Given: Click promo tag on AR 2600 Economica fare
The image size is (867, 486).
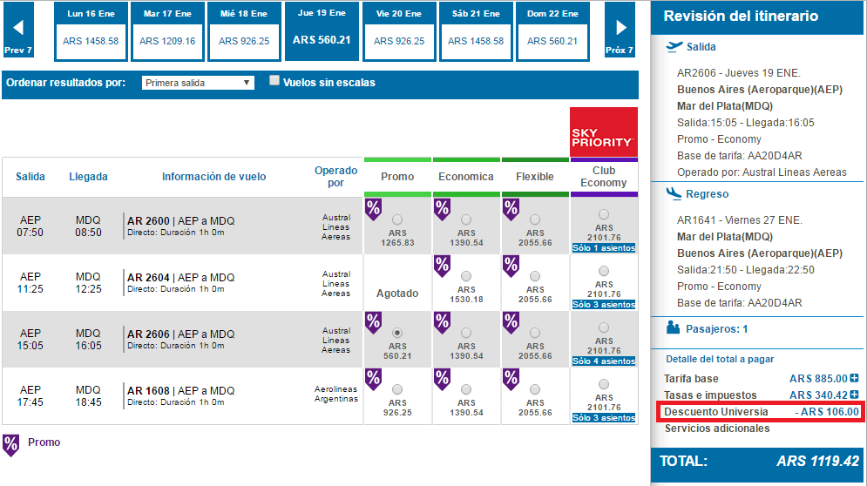Looking at the screenshot, I should tap(442, 210).
